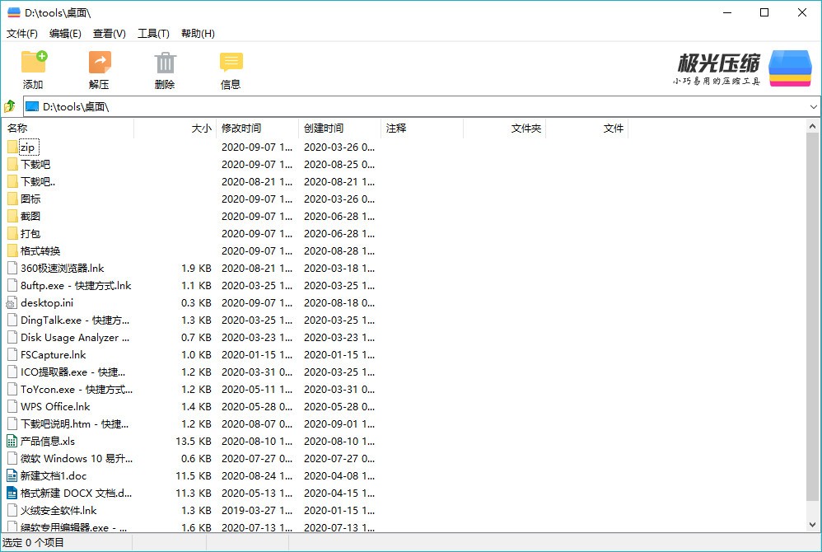The width and height of the screenshot is (822, 552).
Task: Click the 产品信息.xls spreadsheet icon
Action: point(12,441)
